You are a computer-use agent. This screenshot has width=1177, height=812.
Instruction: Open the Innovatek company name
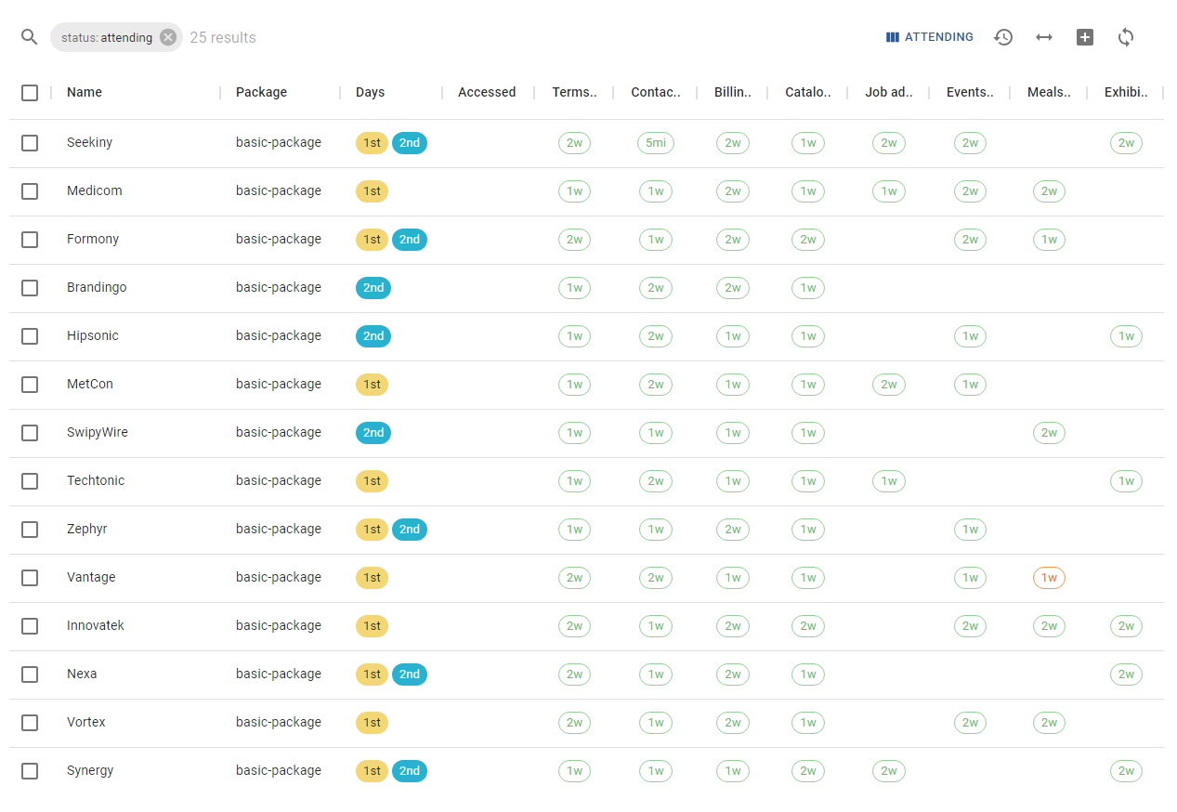96,625
